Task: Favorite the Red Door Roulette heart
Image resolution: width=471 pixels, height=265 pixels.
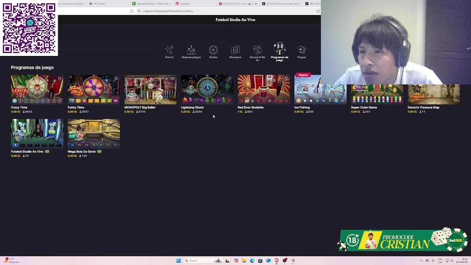Action: coord(286,78)
